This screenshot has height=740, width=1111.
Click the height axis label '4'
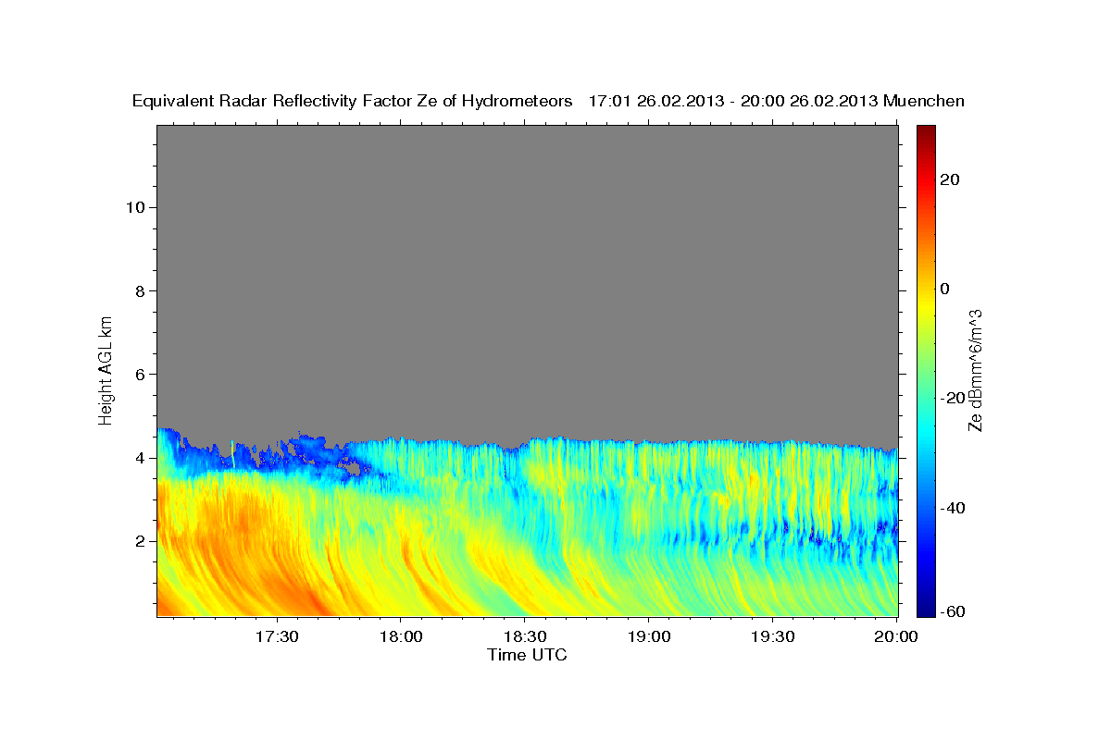click(x=138, y=458)
